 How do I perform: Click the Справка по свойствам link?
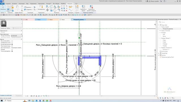[x=6, y=95]
